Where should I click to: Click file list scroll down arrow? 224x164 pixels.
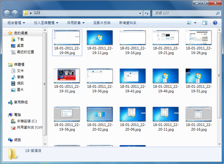[x=219, y=144]
